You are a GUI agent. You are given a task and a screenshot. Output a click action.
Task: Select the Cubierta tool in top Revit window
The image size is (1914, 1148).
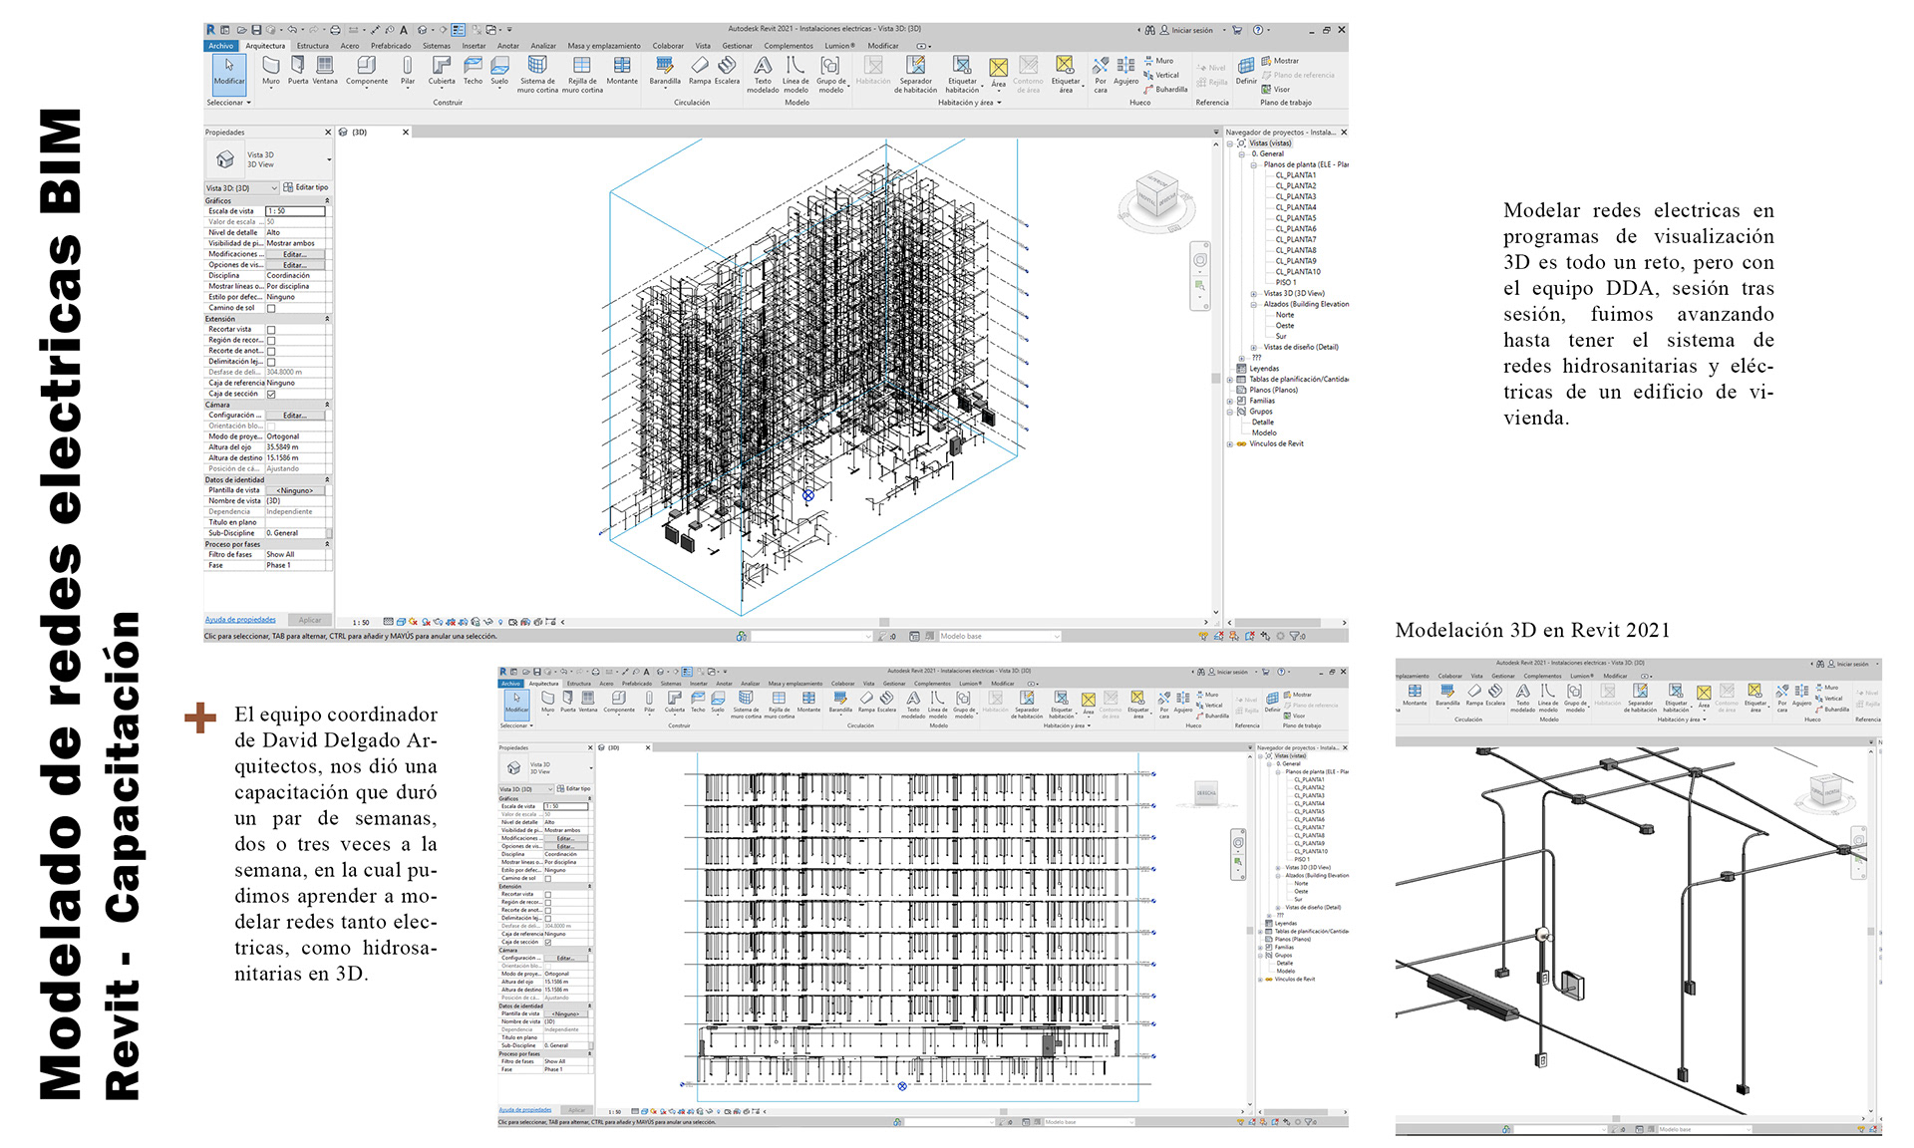(x=442, y=71)
